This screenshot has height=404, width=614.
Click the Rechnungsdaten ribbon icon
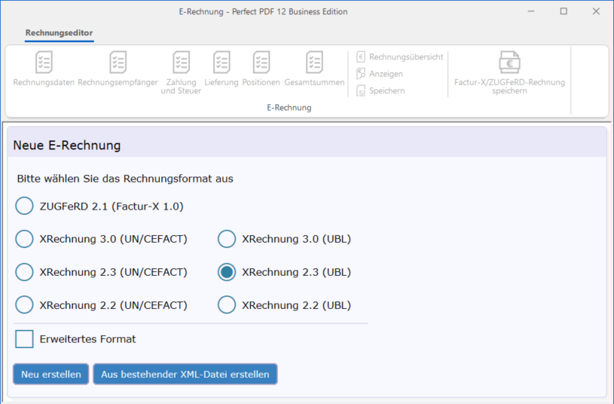[44, 63]
